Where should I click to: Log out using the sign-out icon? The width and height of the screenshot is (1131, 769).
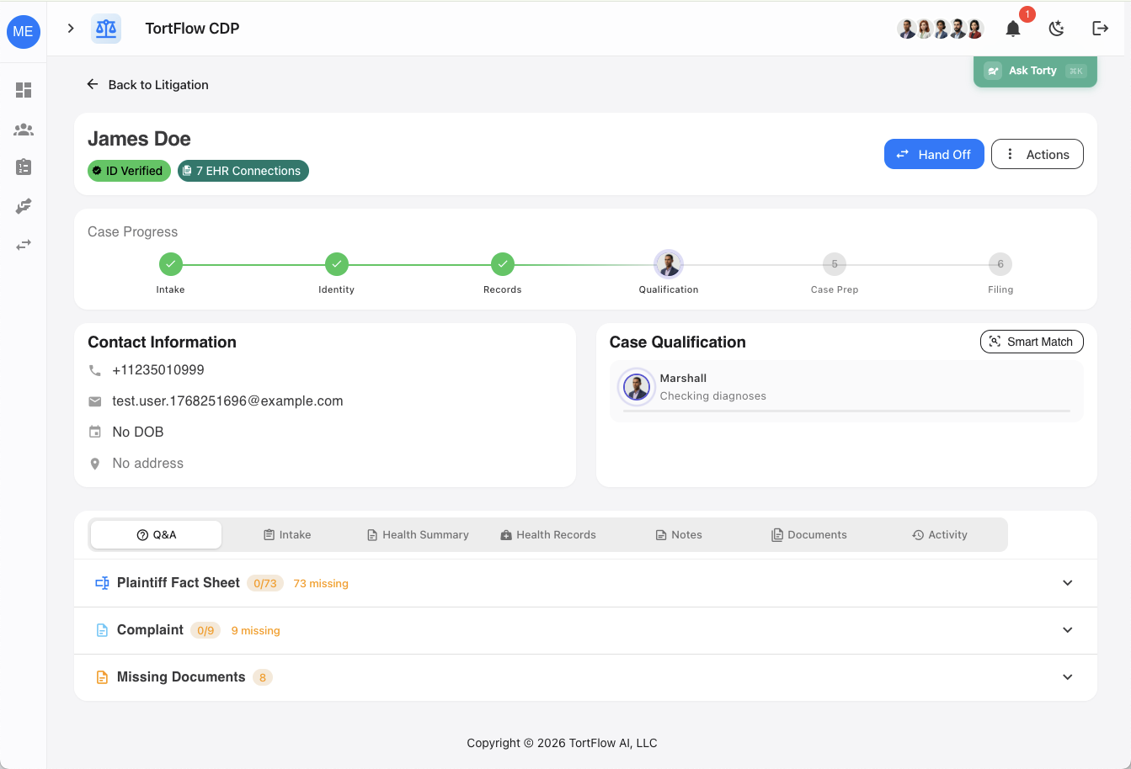(1101, 28)
